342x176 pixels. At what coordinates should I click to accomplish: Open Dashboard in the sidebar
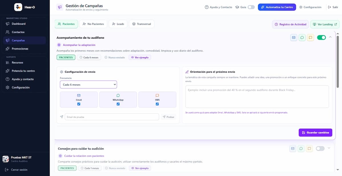25,24
